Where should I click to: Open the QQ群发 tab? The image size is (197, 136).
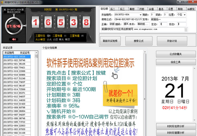click(x=191, y=9)
